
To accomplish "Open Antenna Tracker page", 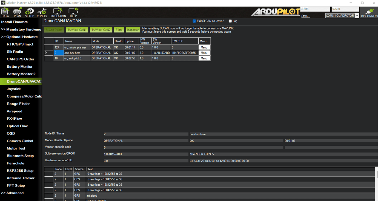I will point(21,178).
